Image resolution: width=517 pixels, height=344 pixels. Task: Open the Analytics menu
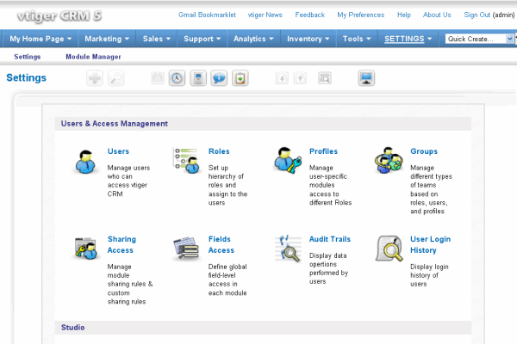coord(254,39)
